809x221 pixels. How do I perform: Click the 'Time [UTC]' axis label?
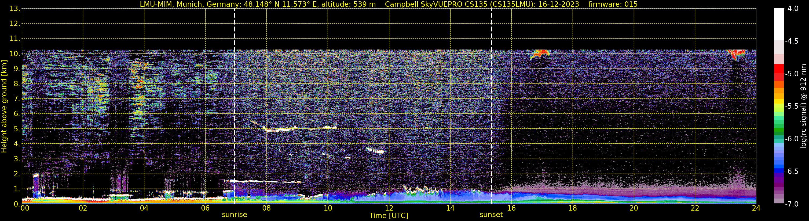click(389, 216)
